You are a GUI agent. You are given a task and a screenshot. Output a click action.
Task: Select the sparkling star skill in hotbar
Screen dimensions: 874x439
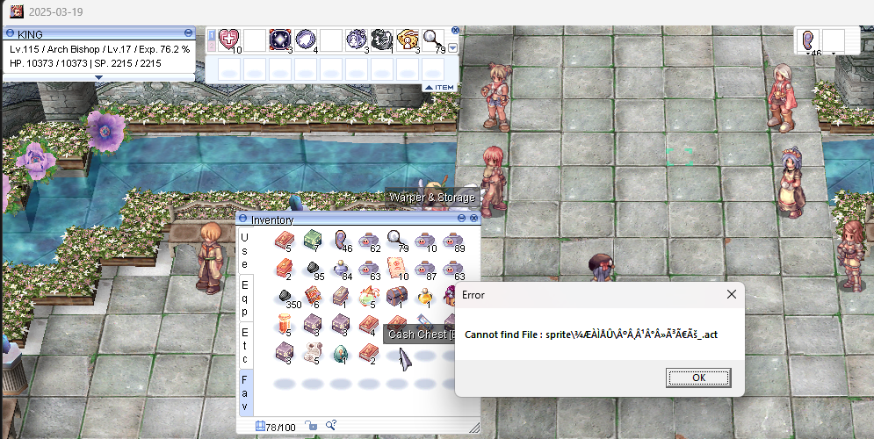point(280,40)
